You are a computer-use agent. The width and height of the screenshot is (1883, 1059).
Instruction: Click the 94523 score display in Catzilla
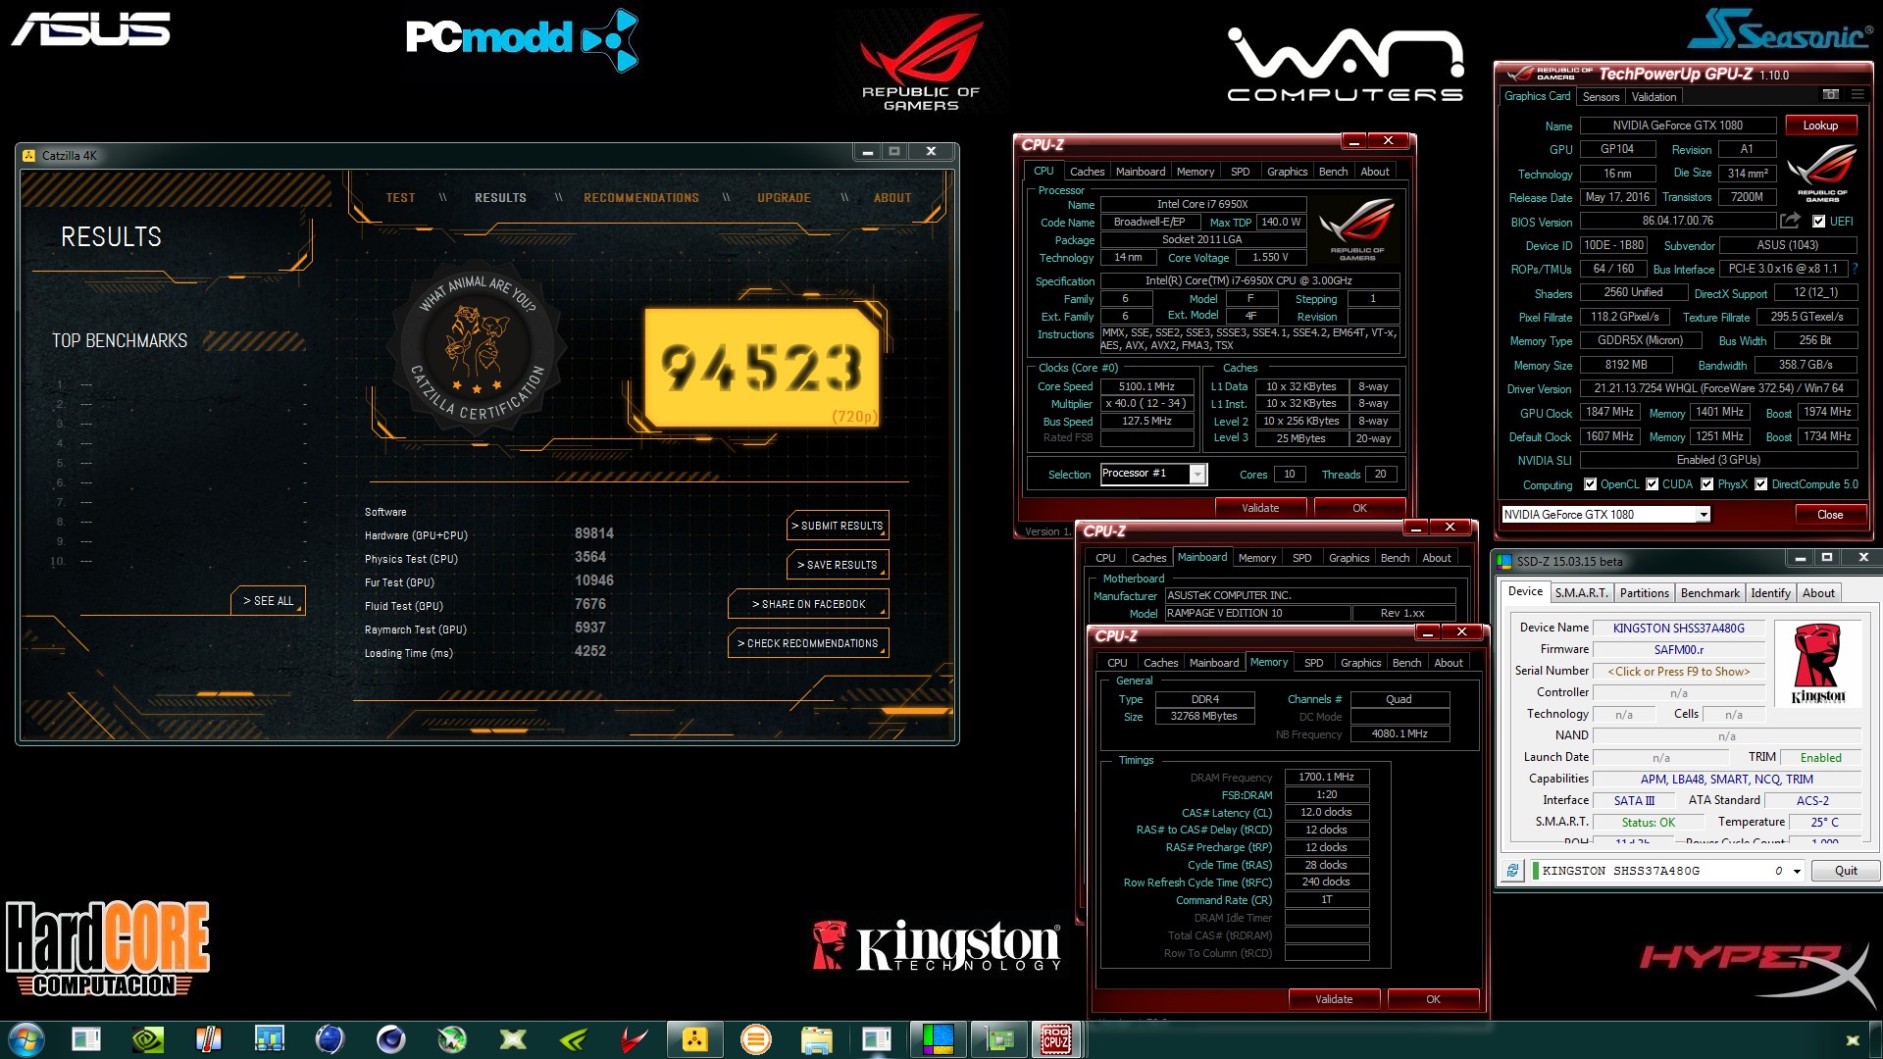click(x=761, y=368)
